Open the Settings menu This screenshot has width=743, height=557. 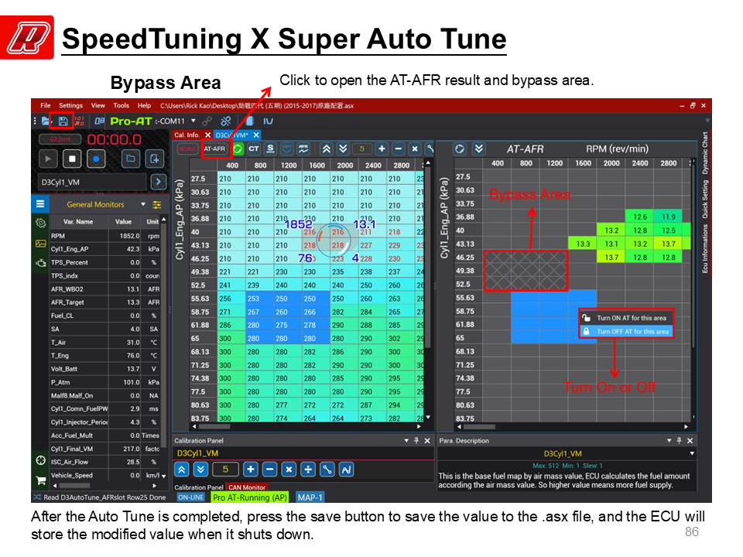70,106
